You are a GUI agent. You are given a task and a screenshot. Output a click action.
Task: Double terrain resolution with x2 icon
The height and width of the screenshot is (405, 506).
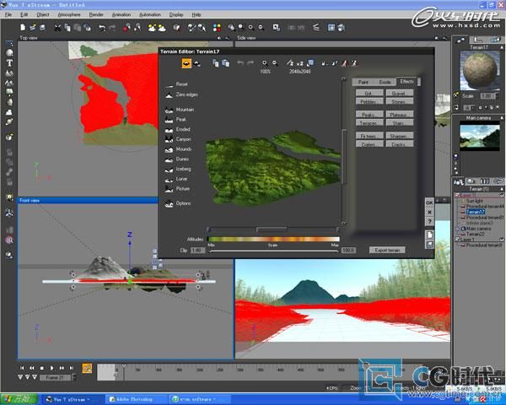coord(299,63)
